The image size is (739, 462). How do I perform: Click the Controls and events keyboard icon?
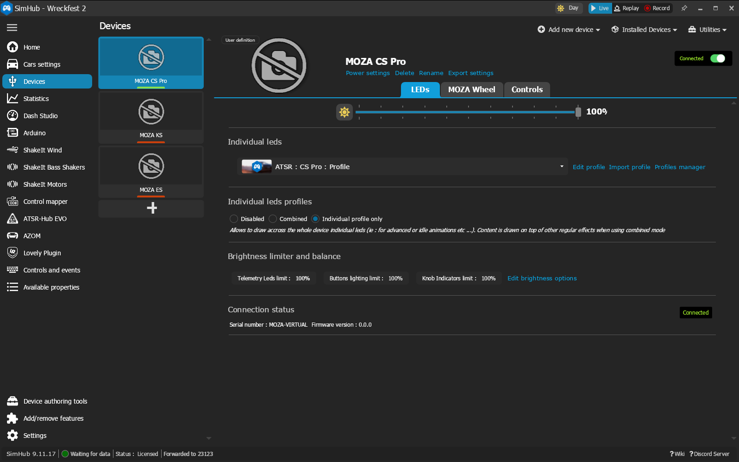point(13,270)
